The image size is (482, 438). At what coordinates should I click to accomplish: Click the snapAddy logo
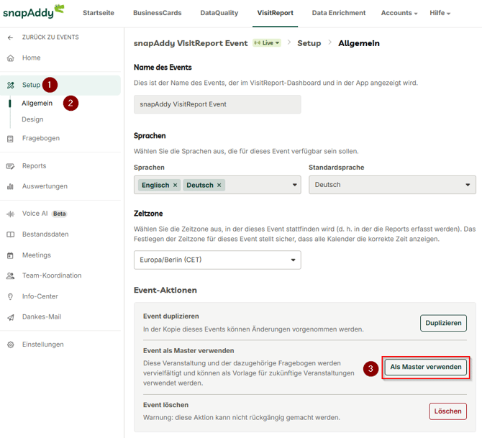click(x=33, y=12)
